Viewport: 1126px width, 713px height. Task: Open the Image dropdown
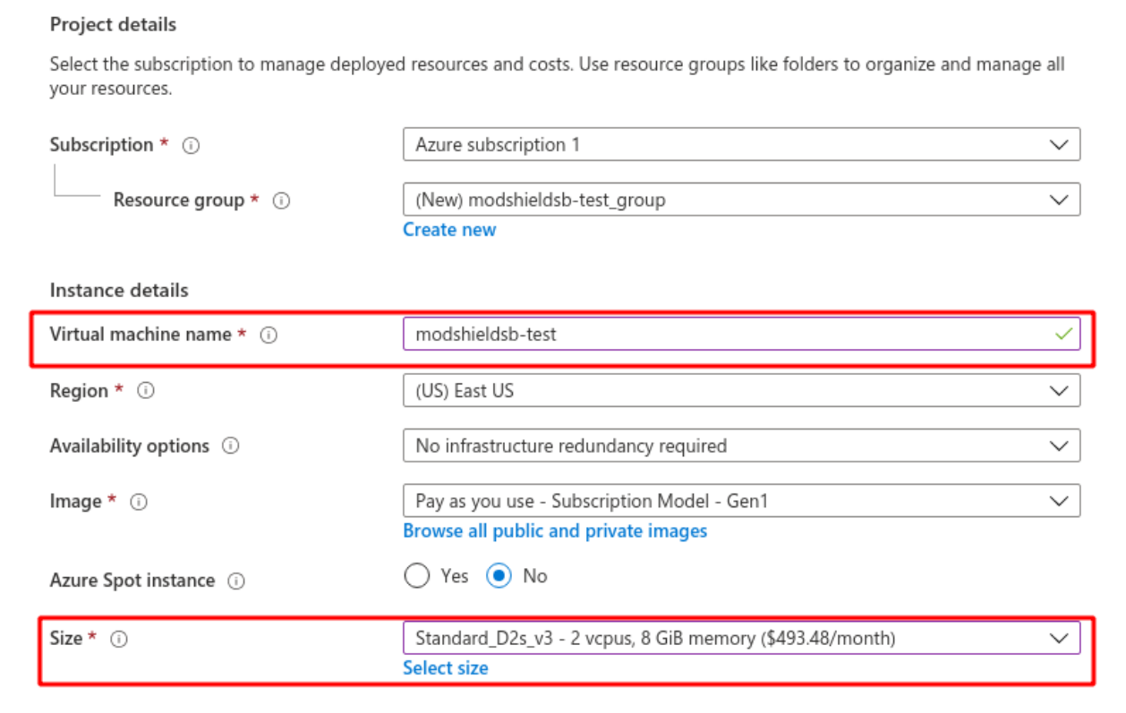pyautogui.click(x=741, y=501)
